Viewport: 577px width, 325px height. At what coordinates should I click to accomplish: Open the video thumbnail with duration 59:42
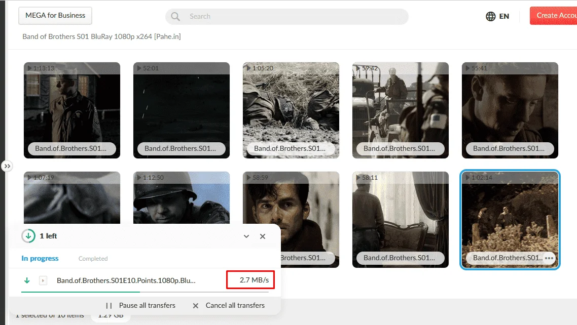coord(401,110)
